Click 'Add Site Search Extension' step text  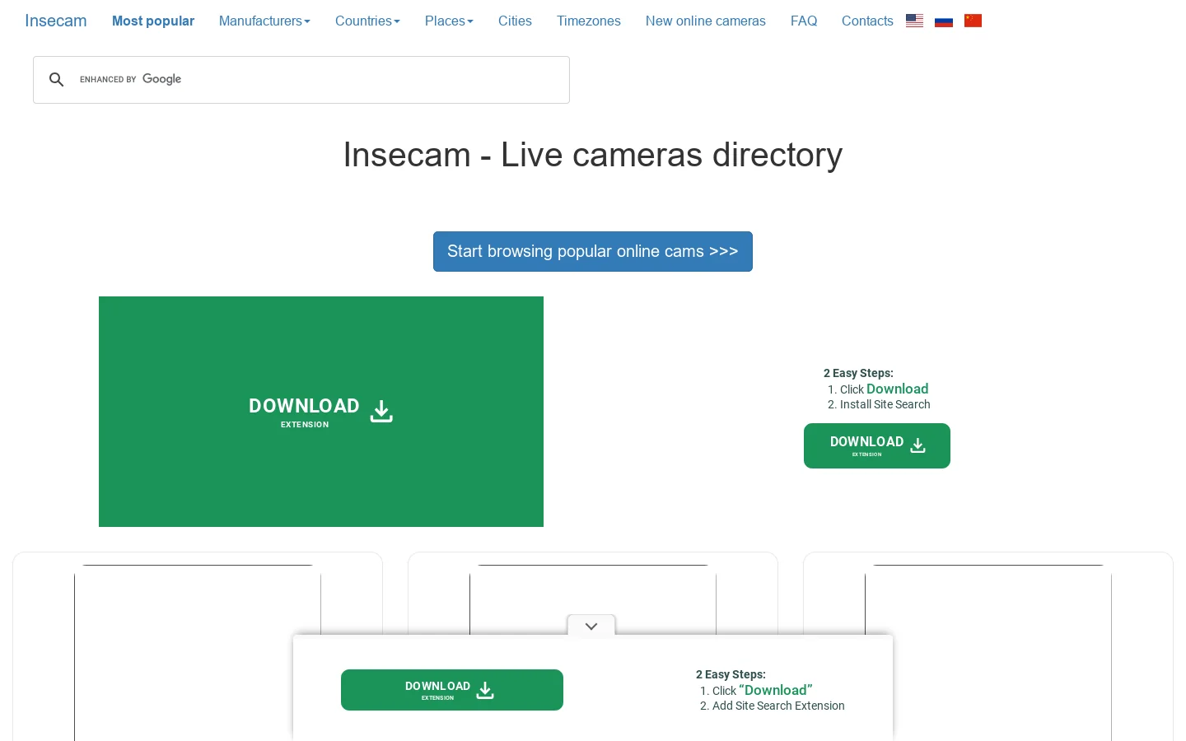point(778,706)
